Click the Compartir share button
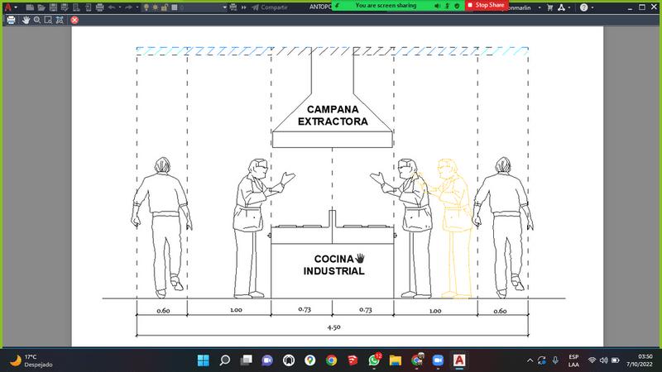662x372 pixels. click(x=270, y=7)
